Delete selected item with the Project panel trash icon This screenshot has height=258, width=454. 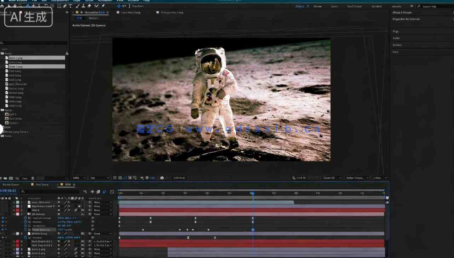(x=33, y=178)
